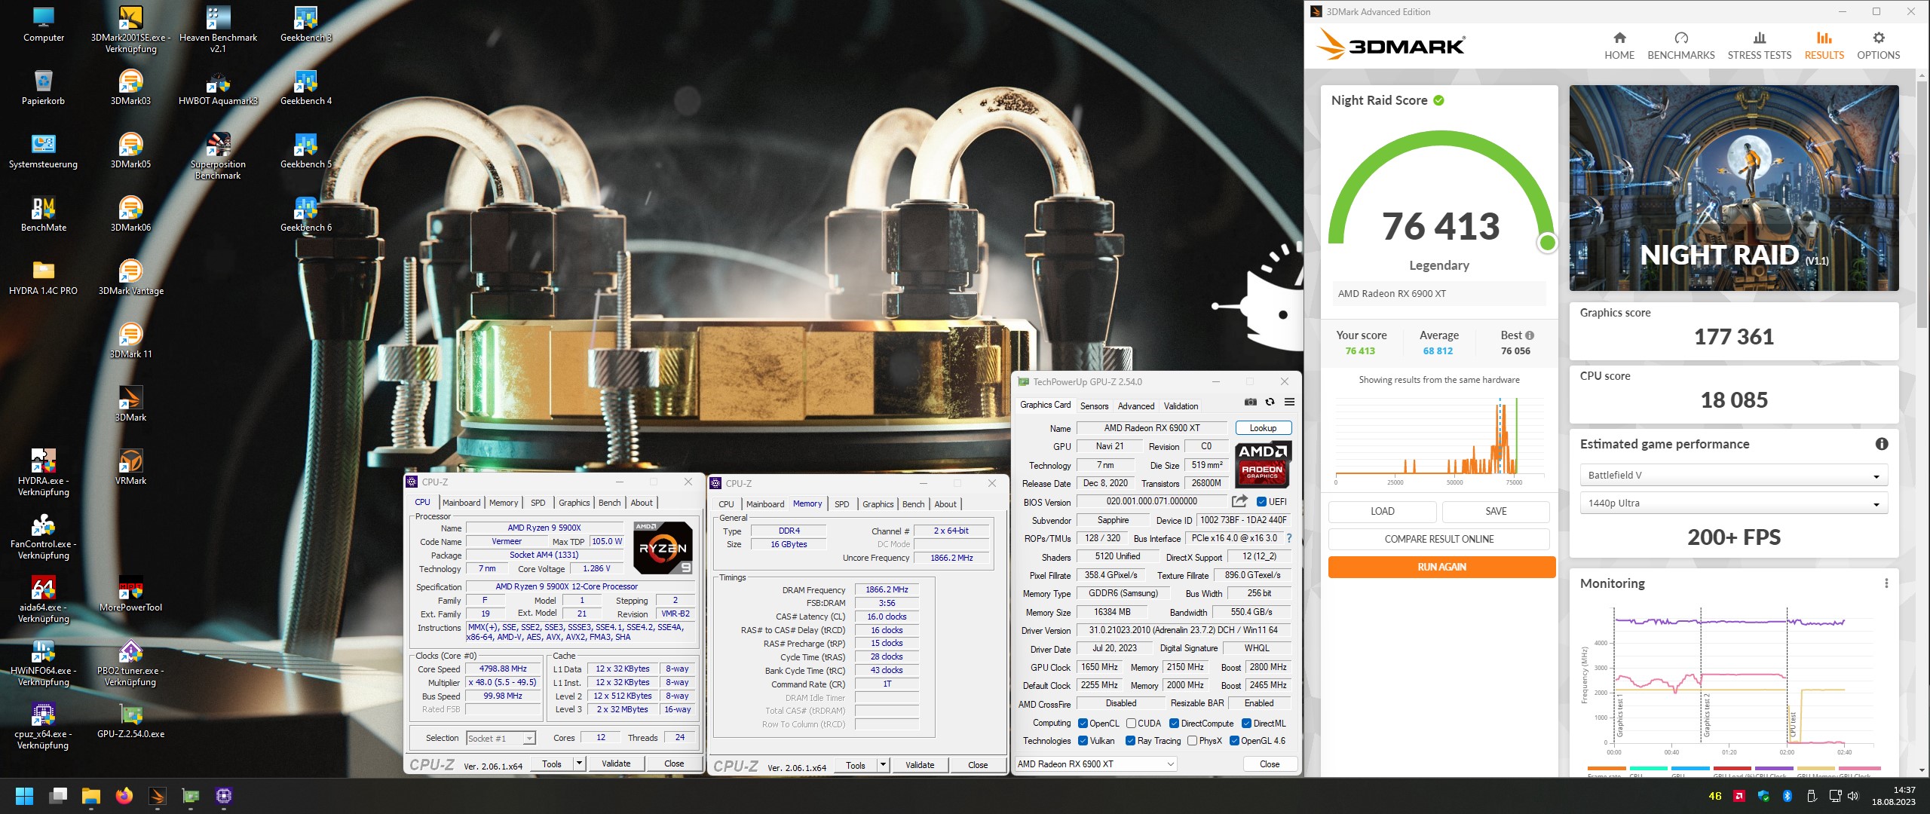Image resolution: width=1930 pixels, height=814 pixels.
Task: Click the RUN AGAIN button in 3DMark
Action: pyautogui.click(x=1441, y=567)
